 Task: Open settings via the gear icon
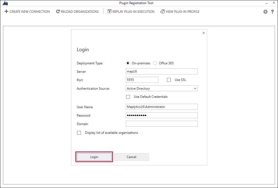pos(265,12)
